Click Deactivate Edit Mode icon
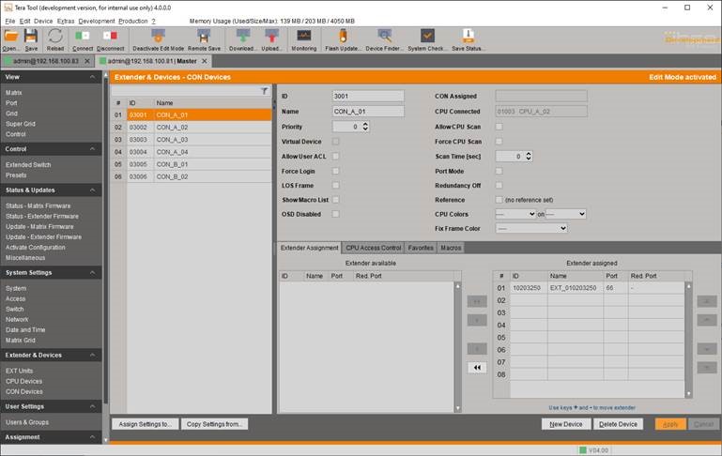Viewport: 722px width, 456px height. point(157,38)
